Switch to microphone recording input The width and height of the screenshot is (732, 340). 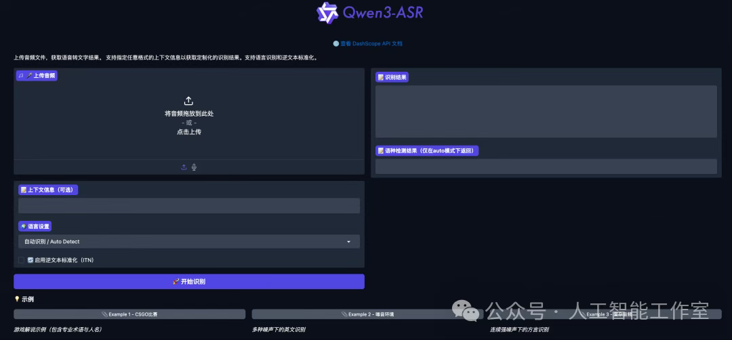195,167
